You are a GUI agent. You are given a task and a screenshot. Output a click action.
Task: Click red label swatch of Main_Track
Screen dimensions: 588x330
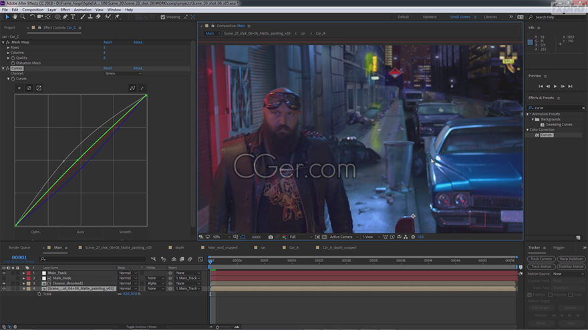point(29,273)
